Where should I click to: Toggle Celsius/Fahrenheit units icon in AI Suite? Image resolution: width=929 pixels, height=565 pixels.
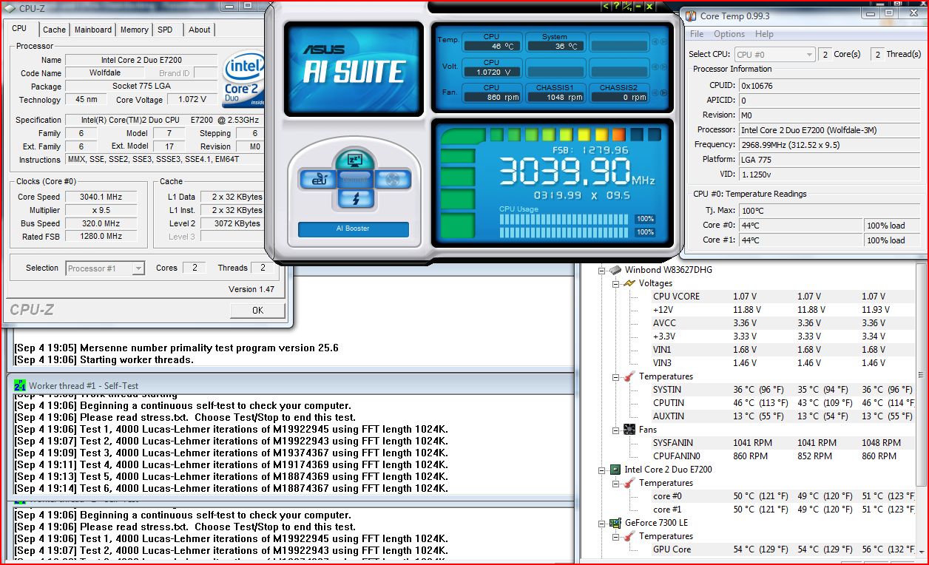627,6
